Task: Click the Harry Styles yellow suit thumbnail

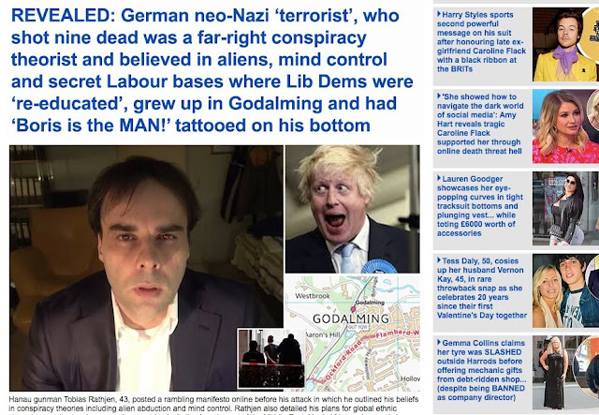Action: 565,44
